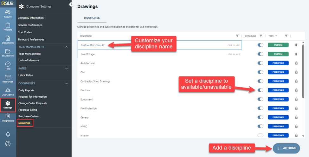Click the lock icon for Fire Protection

296,108
